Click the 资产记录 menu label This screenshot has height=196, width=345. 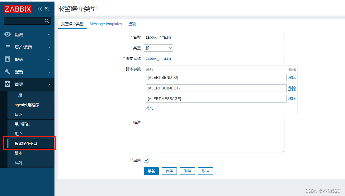pyautogui.click(x=23, y=47)
